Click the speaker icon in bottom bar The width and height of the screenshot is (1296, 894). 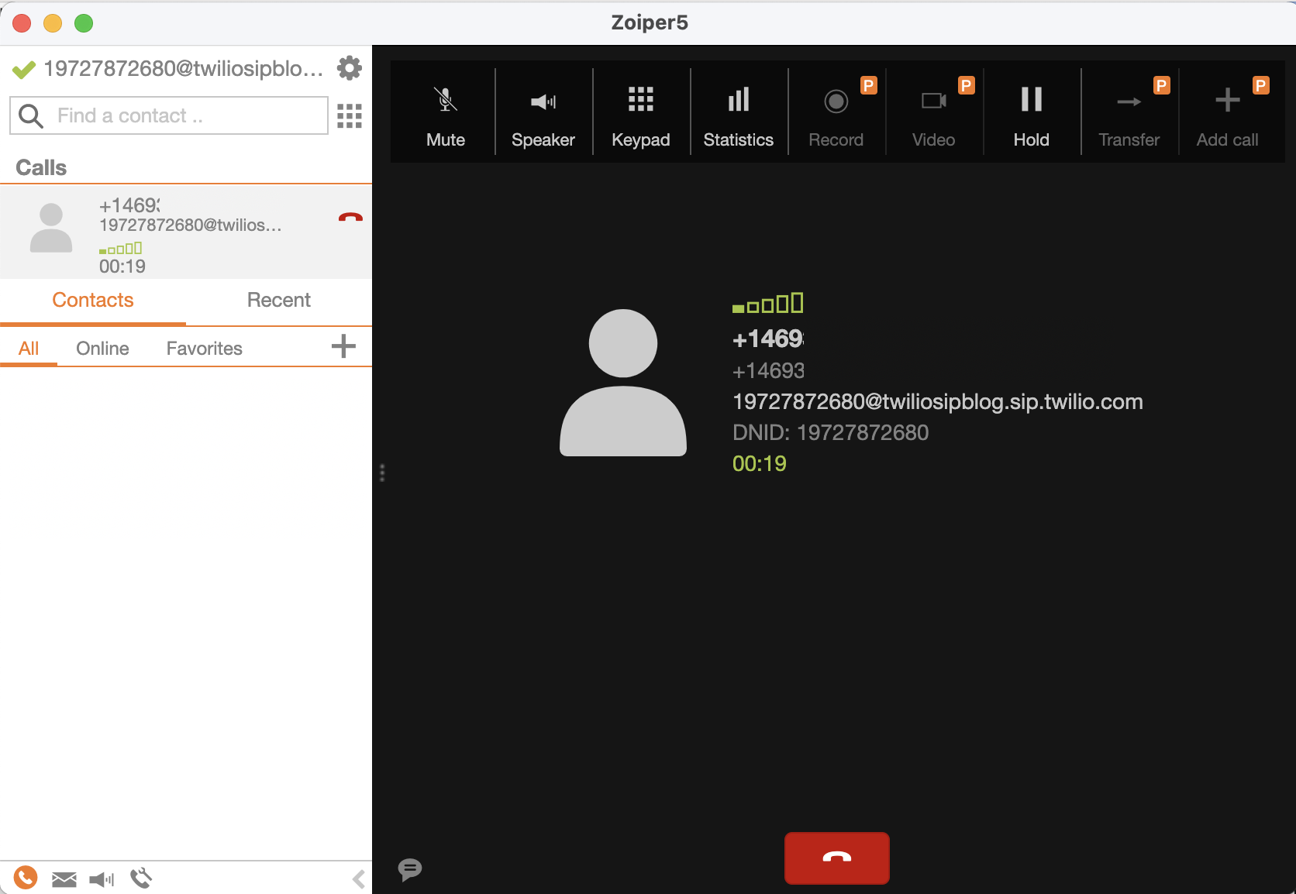coord(102,879)
